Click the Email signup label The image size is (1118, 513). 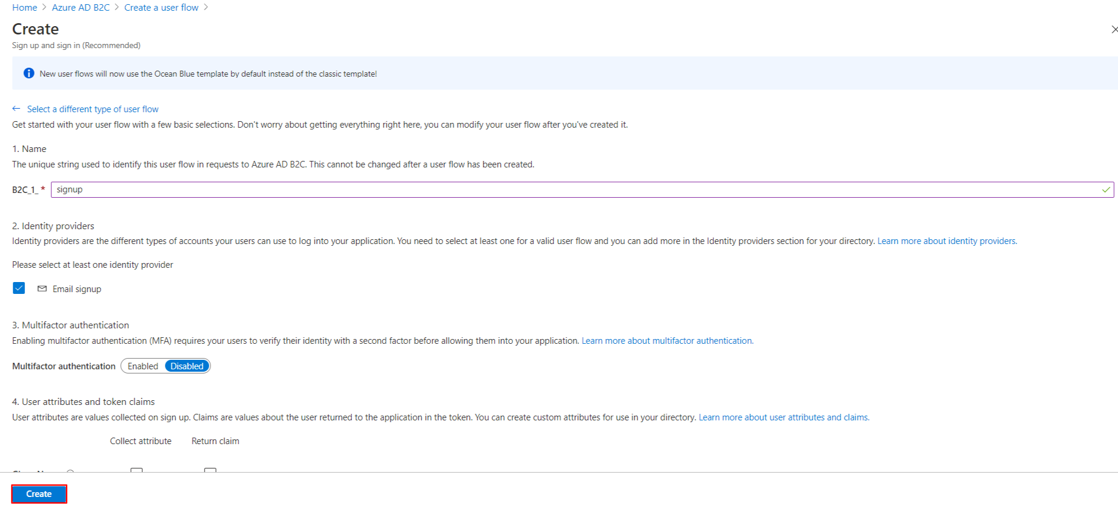[x=77, y=289]
